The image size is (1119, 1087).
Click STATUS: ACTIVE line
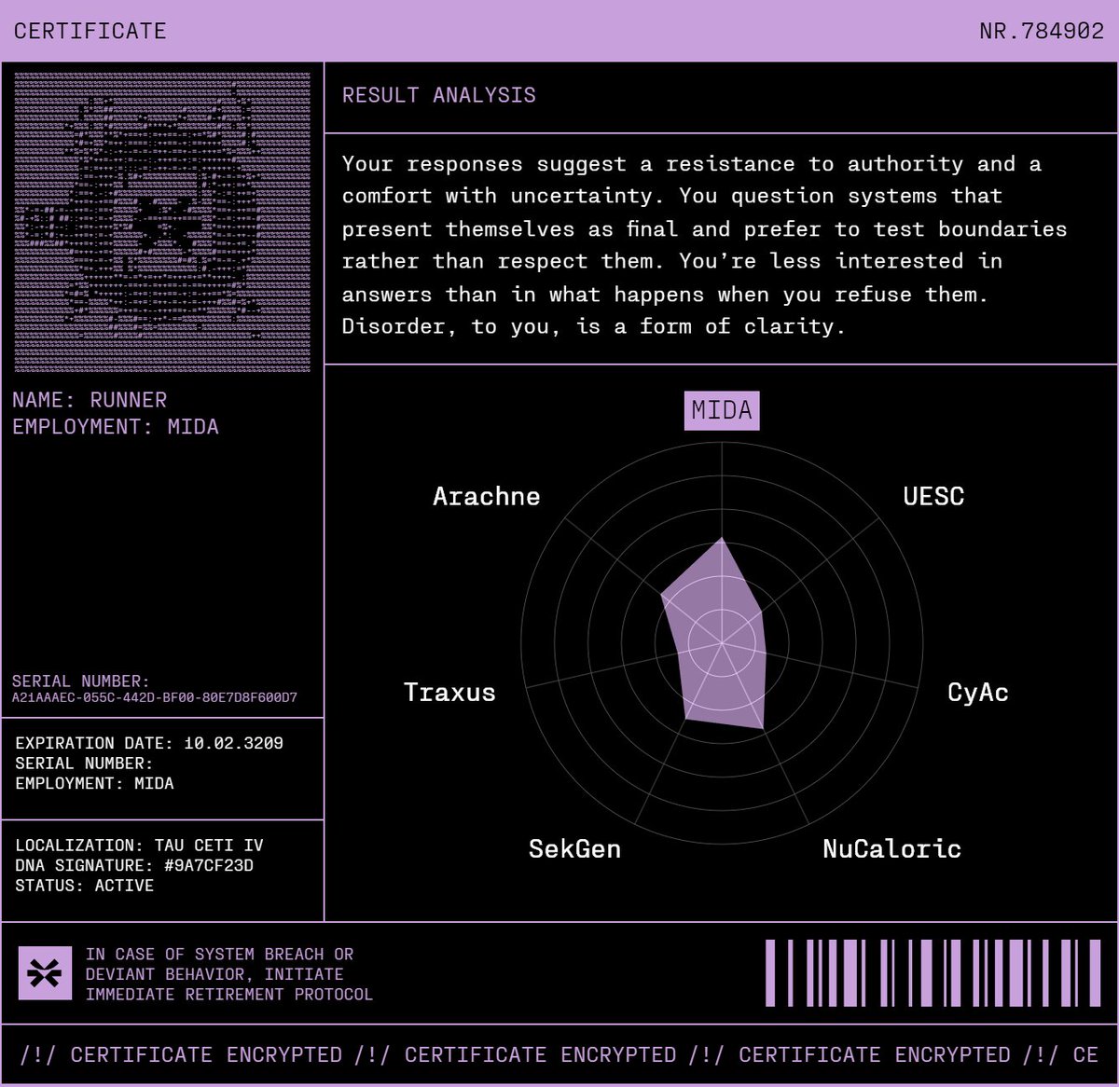click(84, 886)
